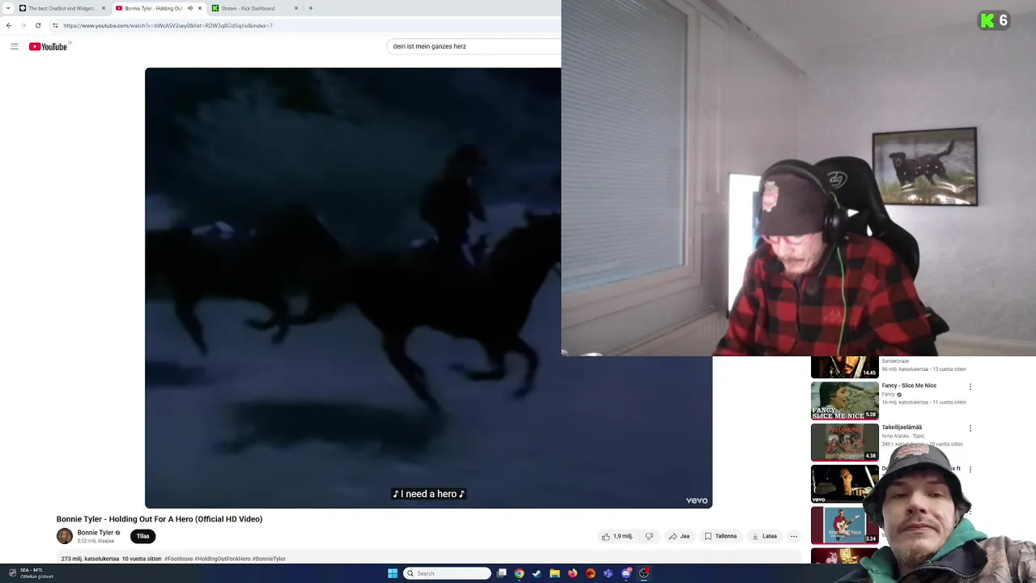Viewport: 1036px width, 583px height.
Task: Switch to Stream - Kick Dashboard tab
Action: point(255,8)
